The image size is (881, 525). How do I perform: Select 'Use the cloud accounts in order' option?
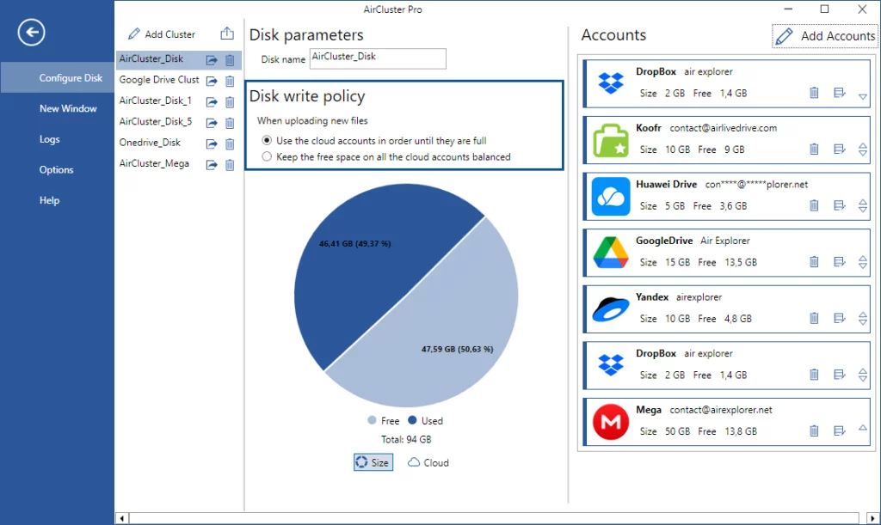click(x=268, y=140)
